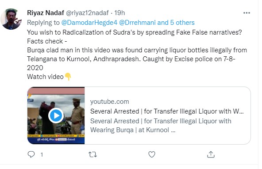Open the share upload icon
This screenshot has height=169, width=262.
(x=211, y=154)
